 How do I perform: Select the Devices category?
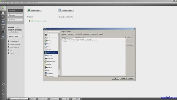[51, 73]
